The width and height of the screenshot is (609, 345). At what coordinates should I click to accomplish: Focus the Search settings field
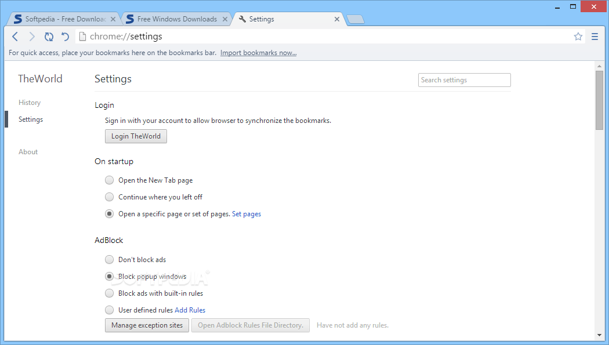464,80
